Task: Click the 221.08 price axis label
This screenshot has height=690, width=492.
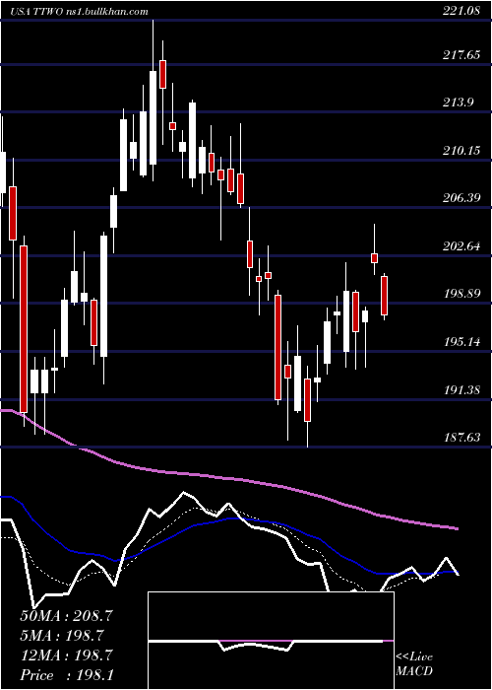Action: pyautogui.click(x=461, y=12)
